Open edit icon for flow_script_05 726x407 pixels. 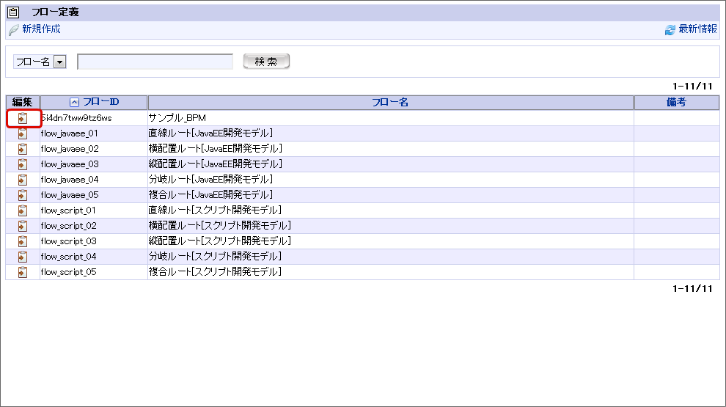pos(22,272)
